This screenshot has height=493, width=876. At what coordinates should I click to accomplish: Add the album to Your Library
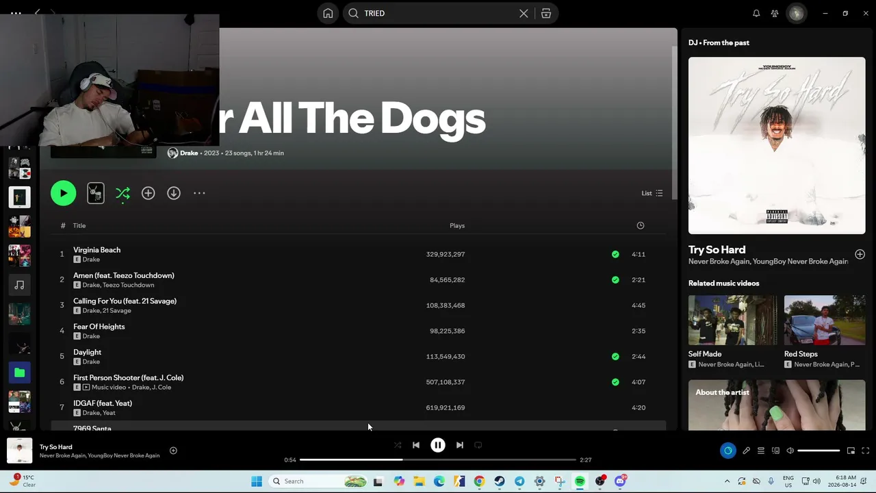(x=148, y=193)
